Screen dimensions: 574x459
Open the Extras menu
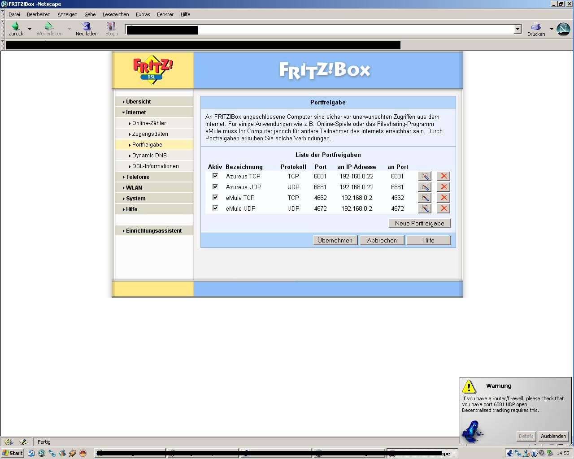click(143, 14)
